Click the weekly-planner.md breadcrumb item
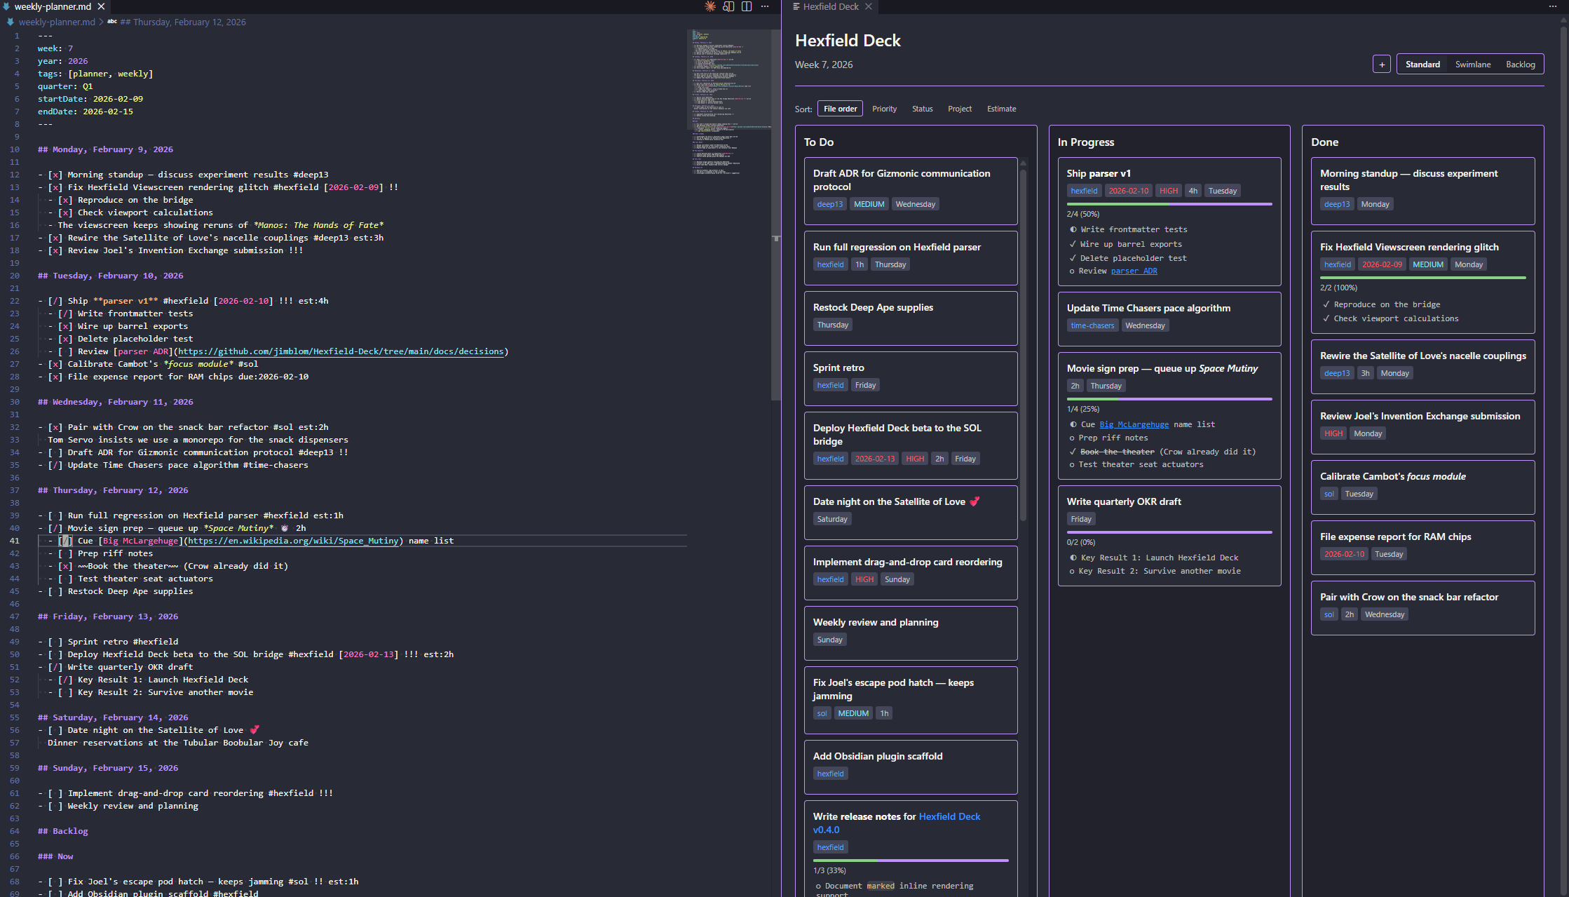The image size is (1569, 897). (x=57, y=22)
